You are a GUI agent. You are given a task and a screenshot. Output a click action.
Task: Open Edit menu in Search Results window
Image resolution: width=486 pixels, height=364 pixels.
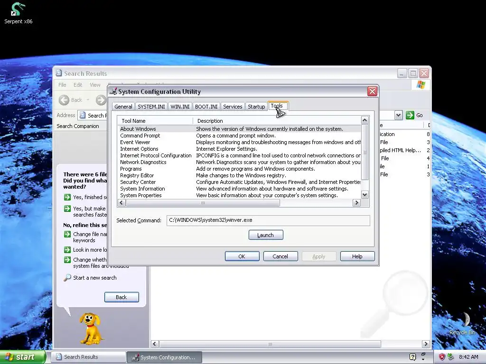pos(78,85)
